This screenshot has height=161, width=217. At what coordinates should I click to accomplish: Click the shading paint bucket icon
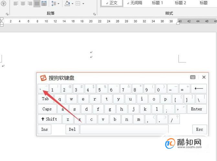pos(67,4)
